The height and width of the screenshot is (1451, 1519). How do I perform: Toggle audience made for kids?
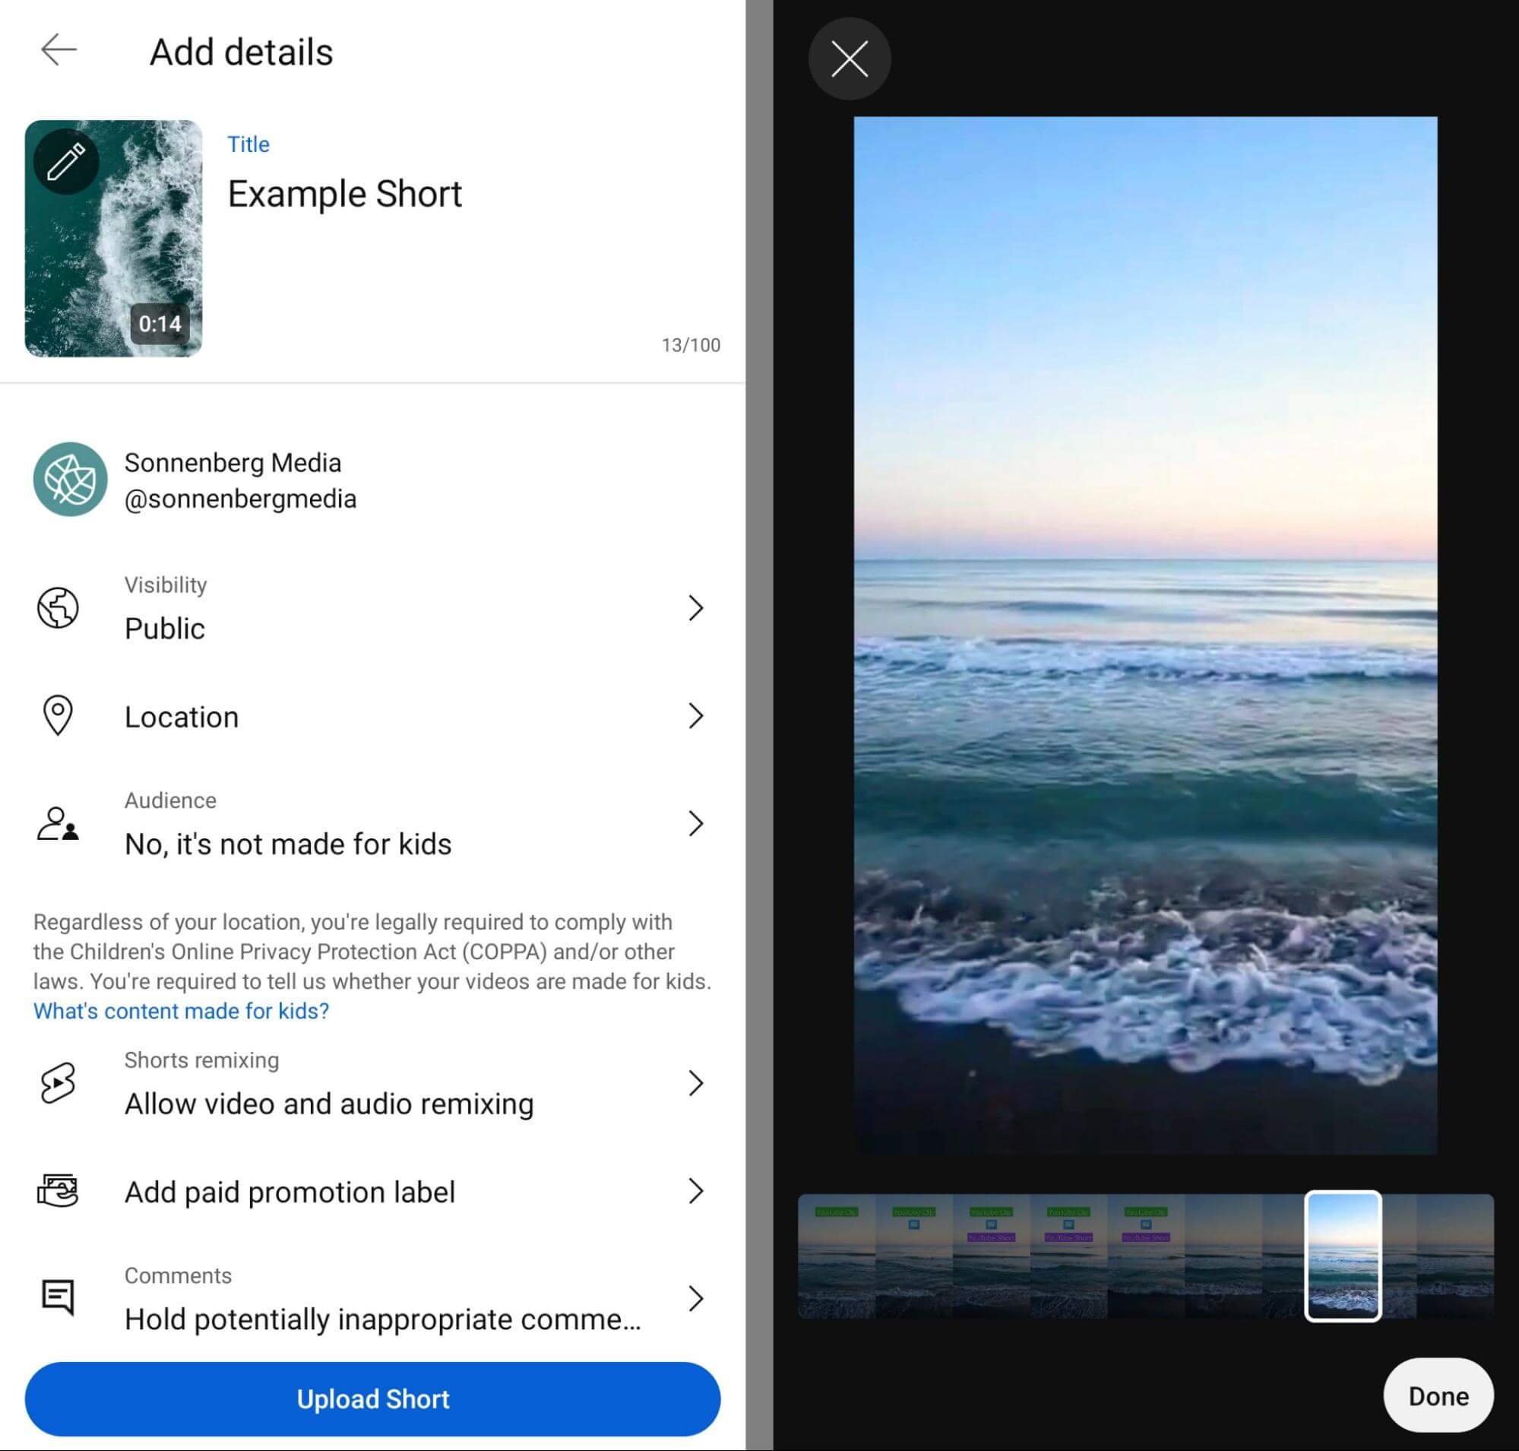tap(373, 825)
